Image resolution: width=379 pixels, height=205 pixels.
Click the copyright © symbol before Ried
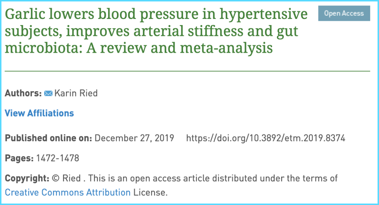(56, 178)
